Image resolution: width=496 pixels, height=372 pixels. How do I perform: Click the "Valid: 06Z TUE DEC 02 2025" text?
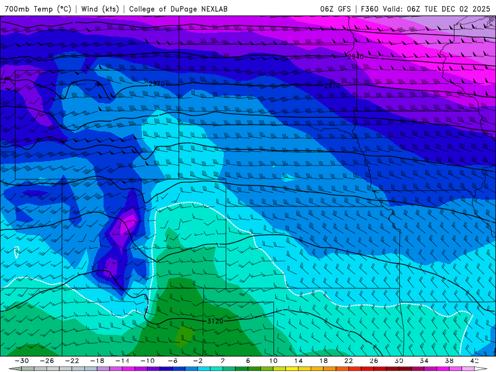pos(436,9)
